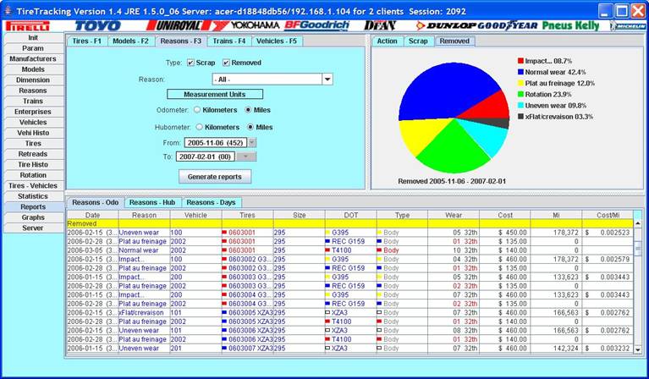The height and width of the screenshot is (379, 649).
Task: Click the Cost/Mi column header
Action: click(607, 215)
